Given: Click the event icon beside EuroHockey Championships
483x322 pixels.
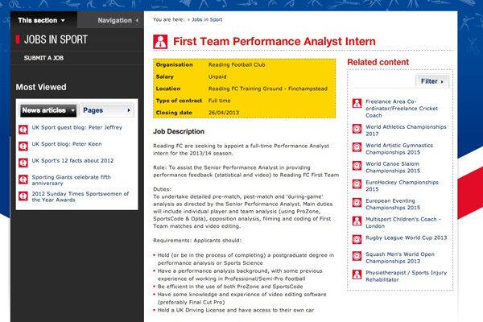Looking at the screenshot, I should click(x=357, y=184).
